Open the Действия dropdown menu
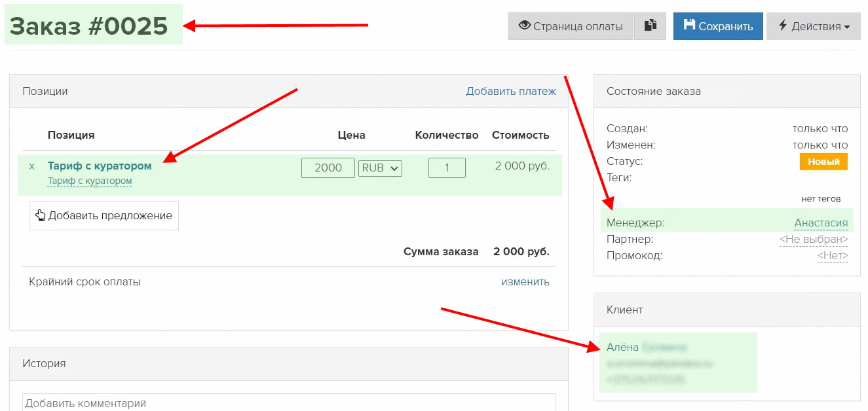The height and width of the screenshot is (411, 868). tap(813, 26)
